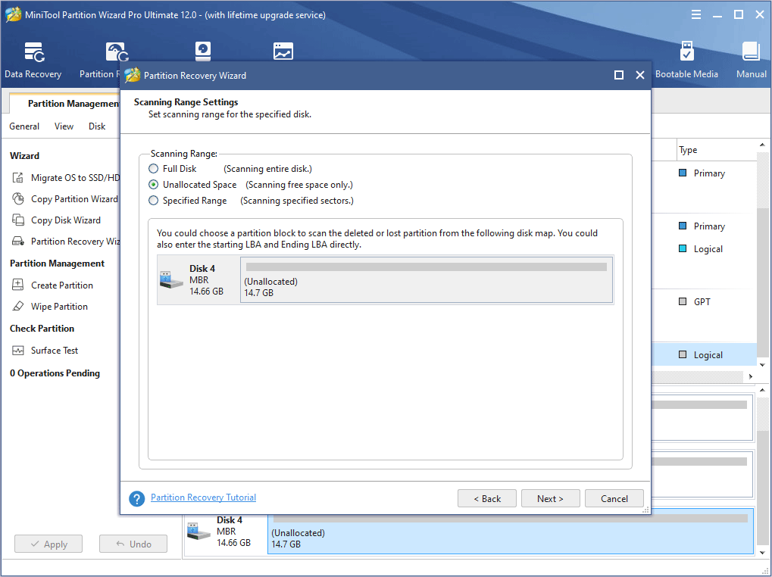Open Data Recovery from the toolbar

(x=33, y=60)
